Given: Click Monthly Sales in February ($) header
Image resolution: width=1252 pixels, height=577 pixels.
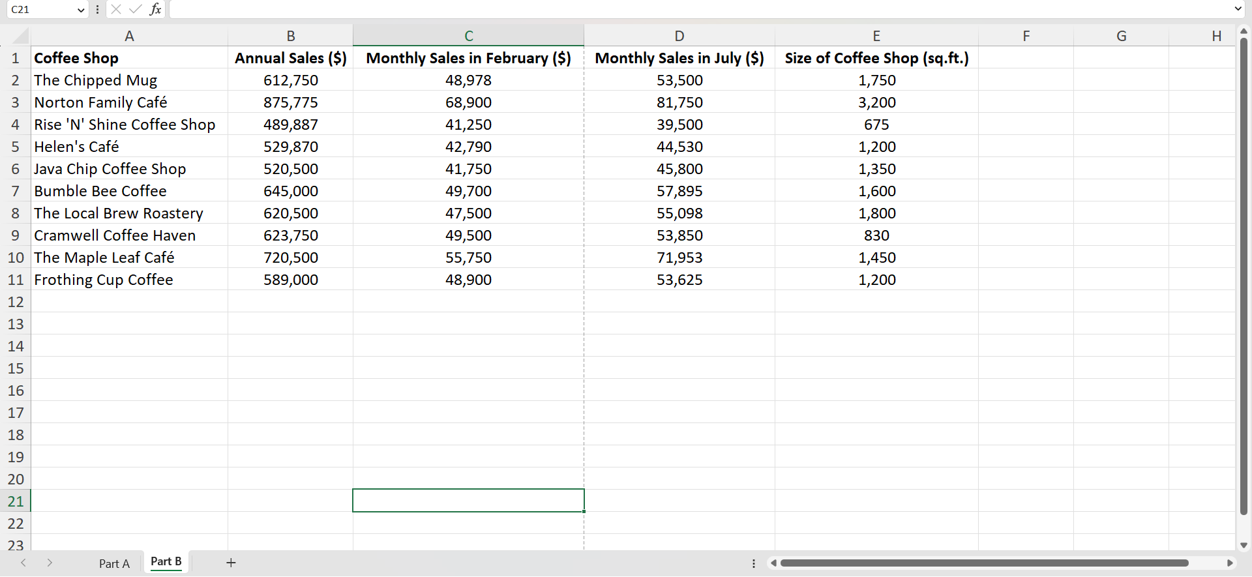Looking at the screenshot, I should pyautogui.click(x=468, y=58).
